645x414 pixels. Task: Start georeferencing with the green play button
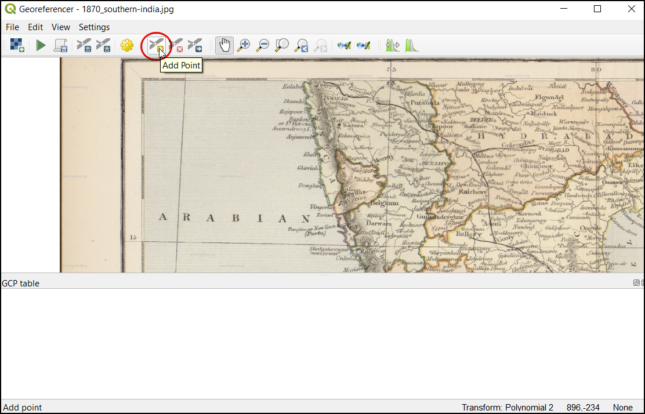41,45
